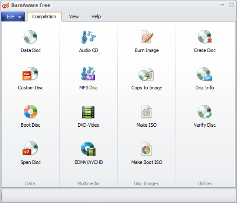Screen dimensions: 237x203
Task: Click the Erase Disc text label
Action: (x=205, y=50)
